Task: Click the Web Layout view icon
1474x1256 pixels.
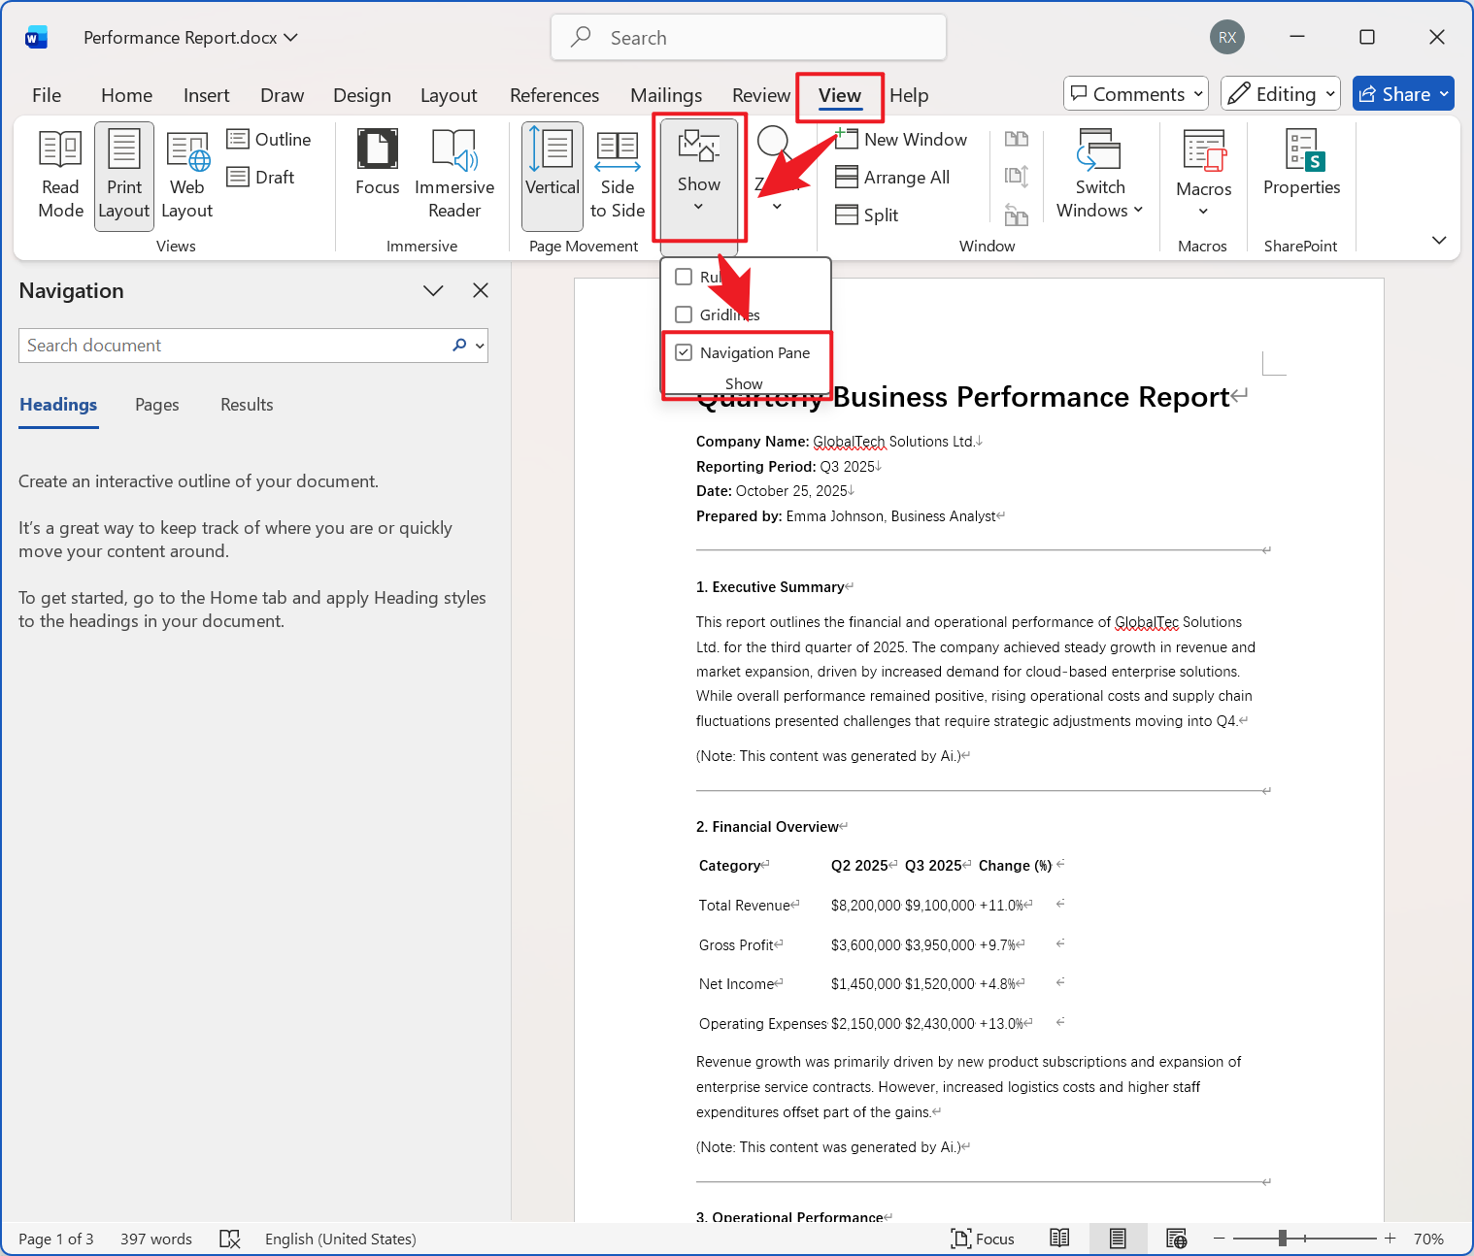Action: [x=186, y=176]
